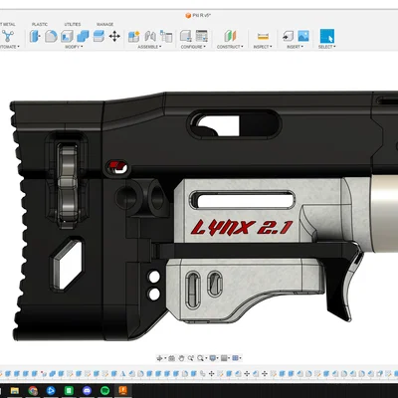Select the Pan hand tool
The image size is (398, 398).
181,358
